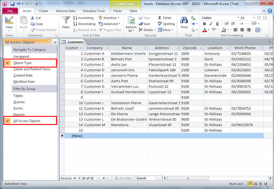Filter navigation pane by Queries
The image size is (274, 189).
[x=19, y=102]
